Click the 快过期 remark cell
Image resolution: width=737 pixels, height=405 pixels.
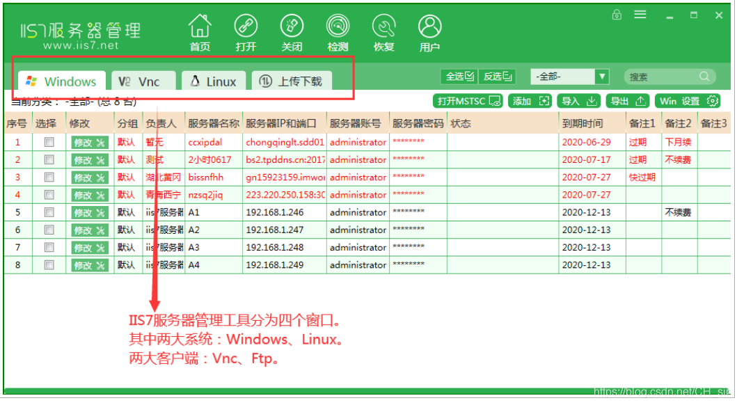click(643, 177)
